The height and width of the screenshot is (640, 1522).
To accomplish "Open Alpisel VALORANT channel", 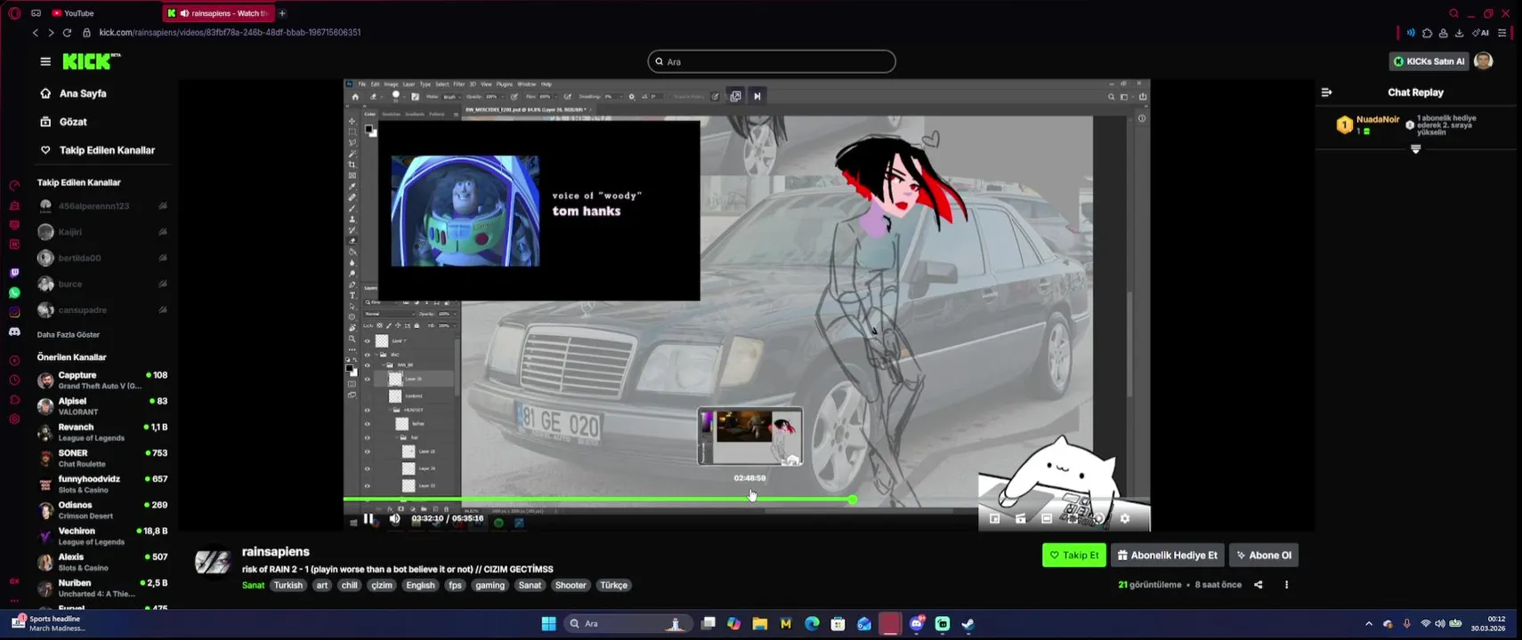I will click(x=101, y=406).
